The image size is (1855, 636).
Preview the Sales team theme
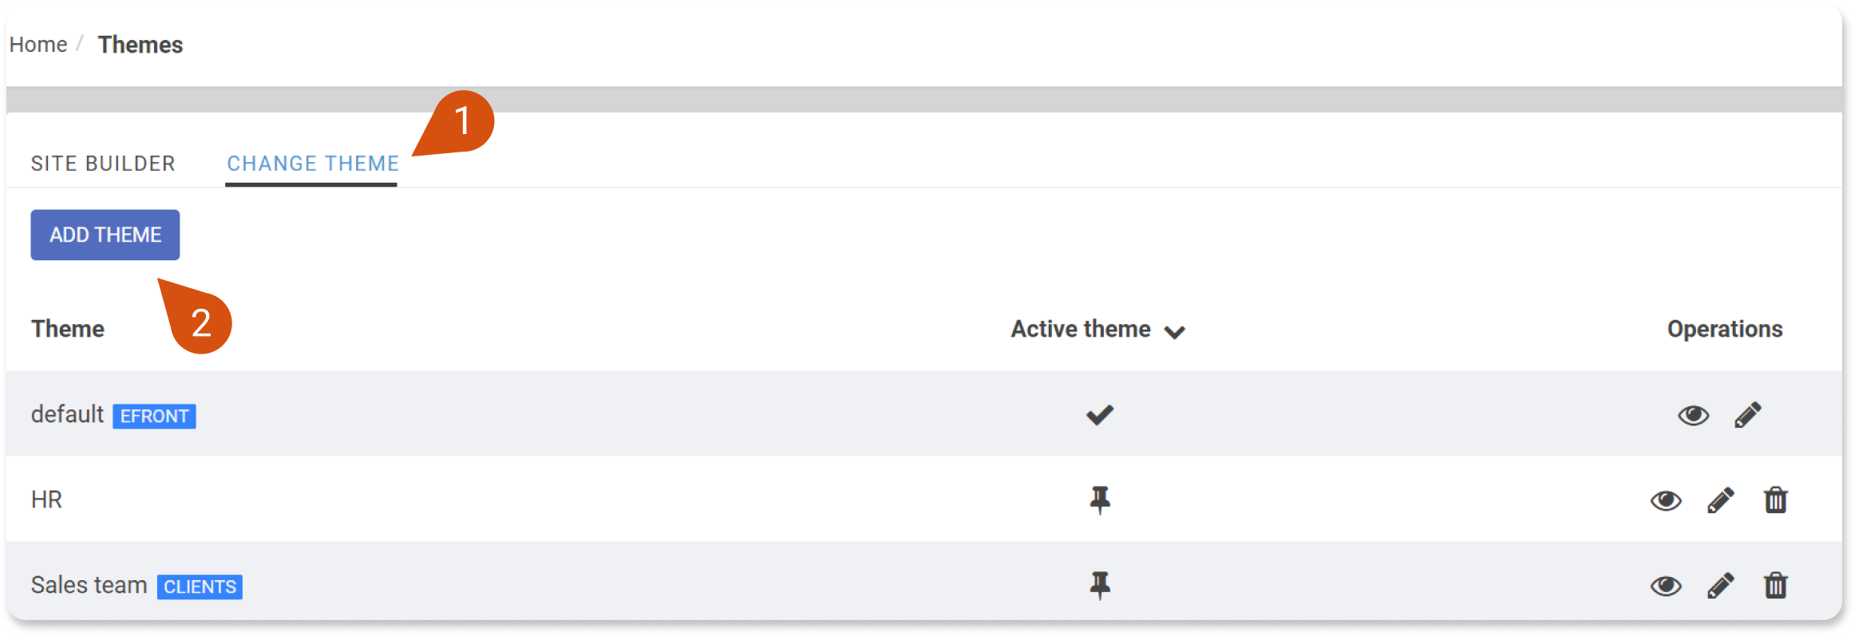point(1666,586)
